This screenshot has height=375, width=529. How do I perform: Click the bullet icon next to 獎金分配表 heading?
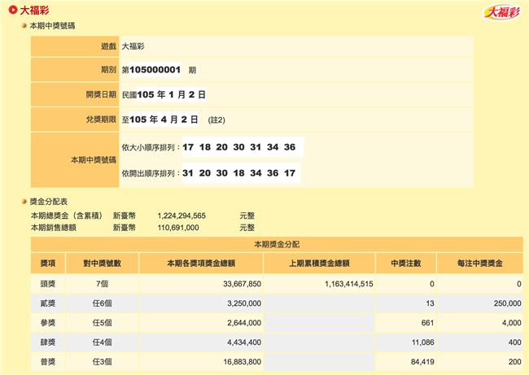tap(24, 202)
